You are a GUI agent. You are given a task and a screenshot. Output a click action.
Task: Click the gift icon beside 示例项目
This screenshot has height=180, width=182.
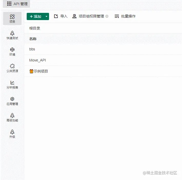(x=31, y=71)
